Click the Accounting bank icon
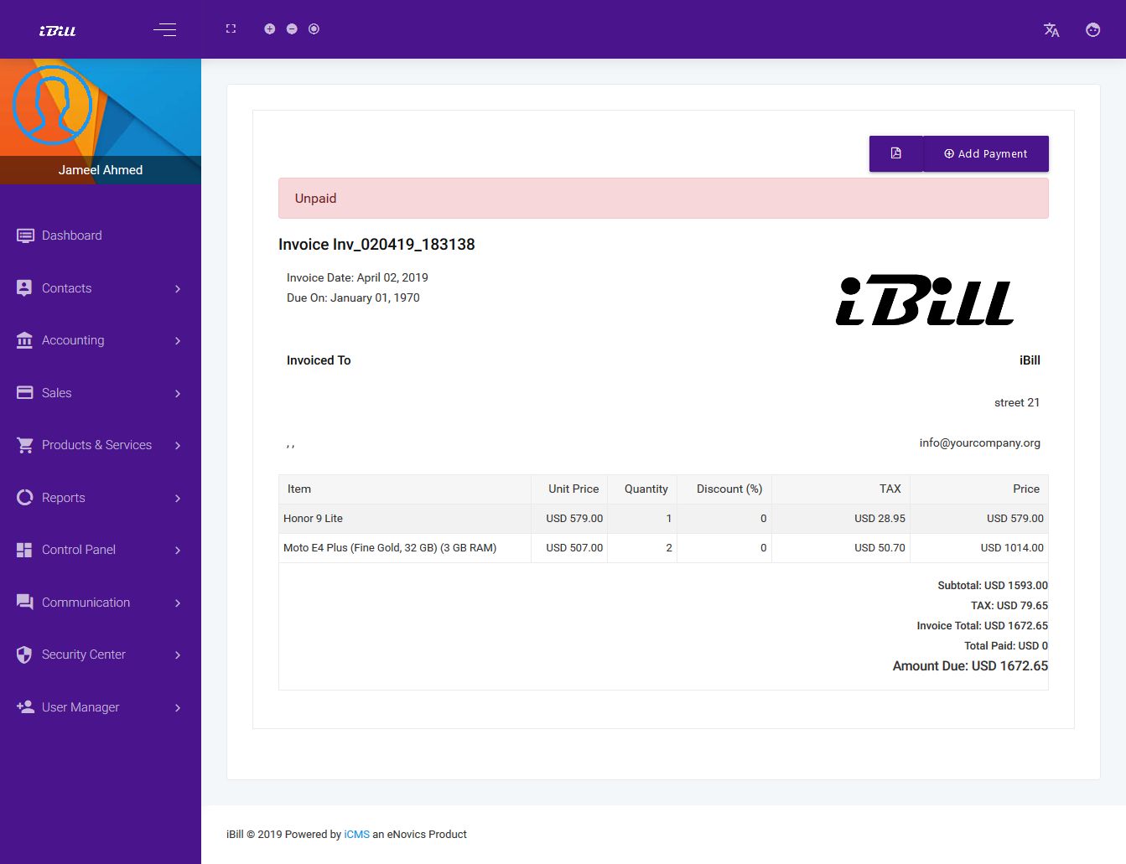The height and width of the screenshot is (864, 1126). (x=24, y=340)
